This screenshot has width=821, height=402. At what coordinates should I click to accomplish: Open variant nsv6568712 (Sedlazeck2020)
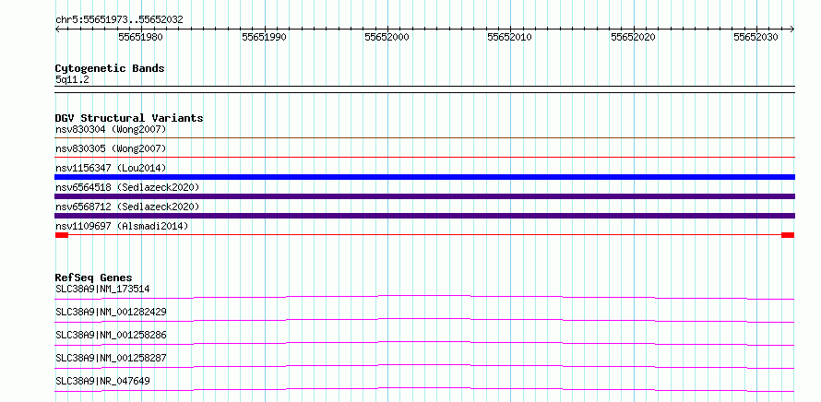point(127,207)
